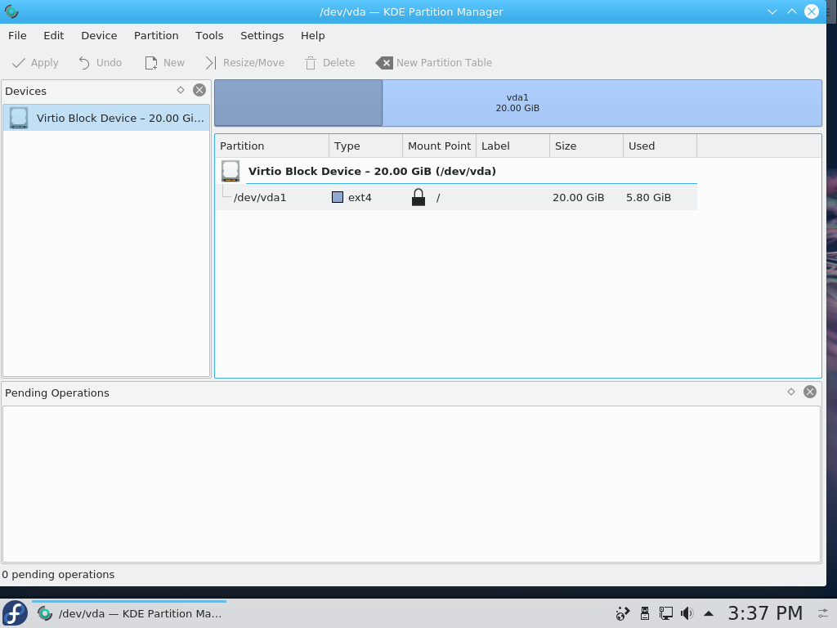Click the Delete trash toolbar button

330,63
